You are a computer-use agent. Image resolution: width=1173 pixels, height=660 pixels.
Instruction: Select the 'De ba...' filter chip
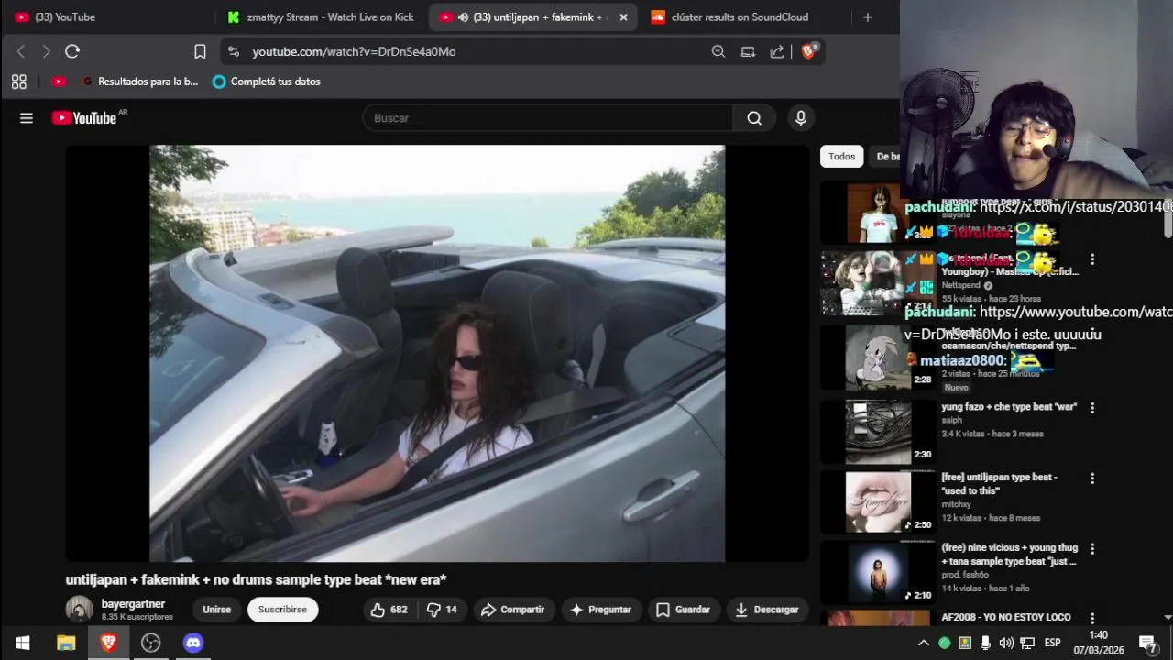tap(887, 157)
